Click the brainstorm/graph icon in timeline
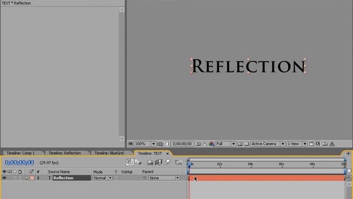The image size is (353, 199). [178, 162]
